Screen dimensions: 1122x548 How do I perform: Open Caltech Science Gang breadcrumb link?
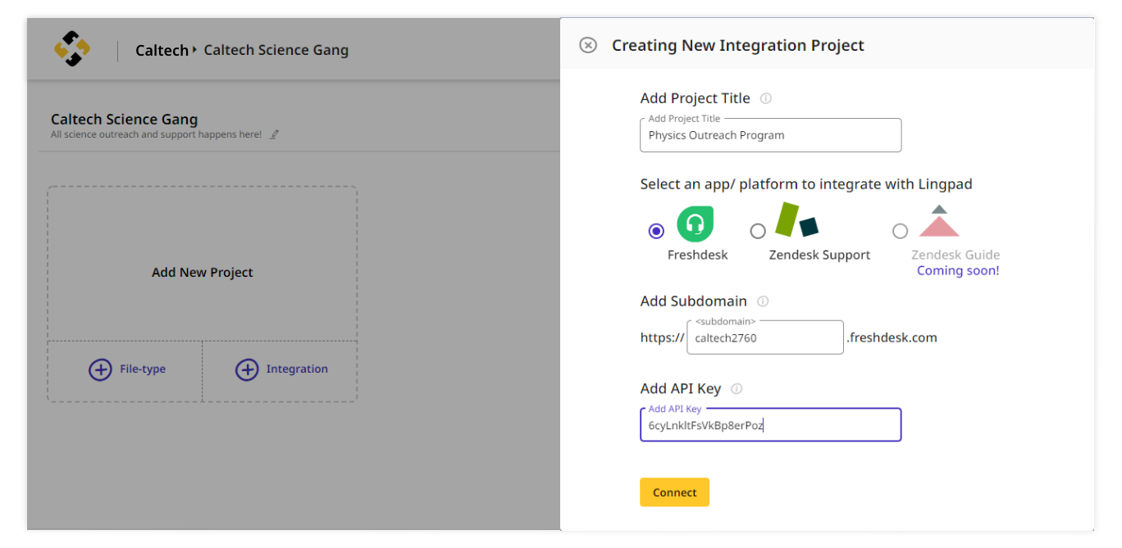click(276, 50)
